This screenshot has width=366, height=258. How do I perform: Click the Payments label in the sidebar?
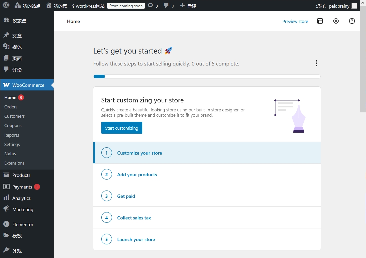click(22, 187)
